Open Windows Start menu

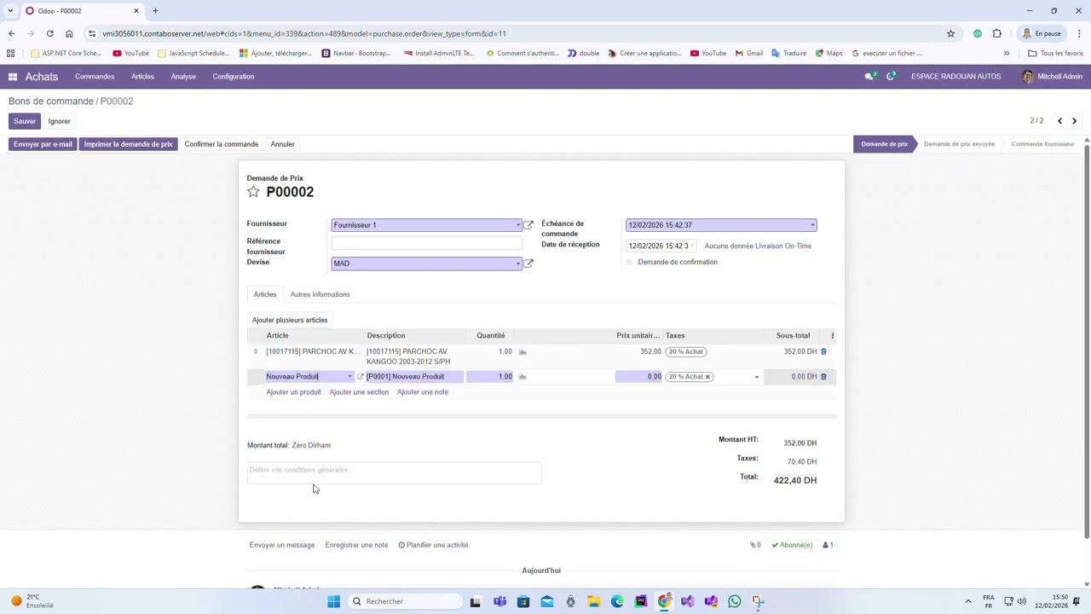tap(334, 601)
